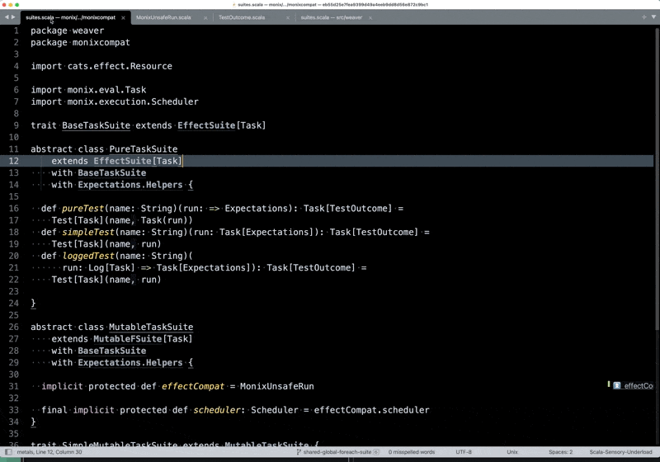Click the tab history back arrow
The height and width of the screenshot is (462, 660).
click(x=7, y=16)
